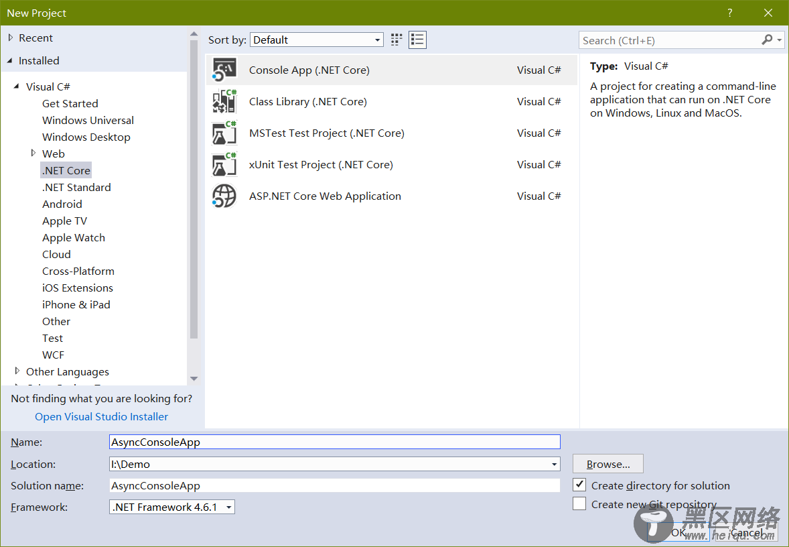Pick the ASP.NET Core Web Application icon
Screen dimensions: 789x547
point(224,196)
